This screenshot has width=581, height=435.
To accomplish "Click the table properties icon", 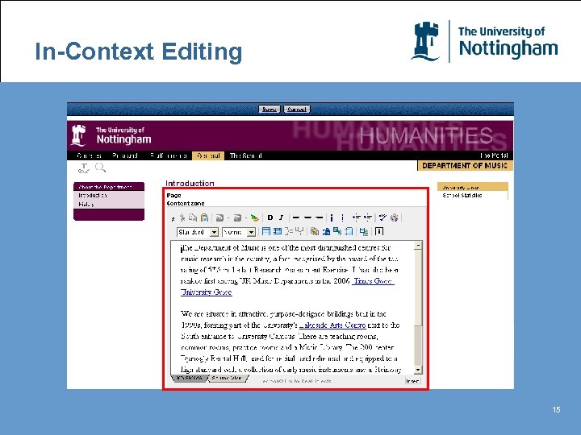I will (x=277, y=231).
